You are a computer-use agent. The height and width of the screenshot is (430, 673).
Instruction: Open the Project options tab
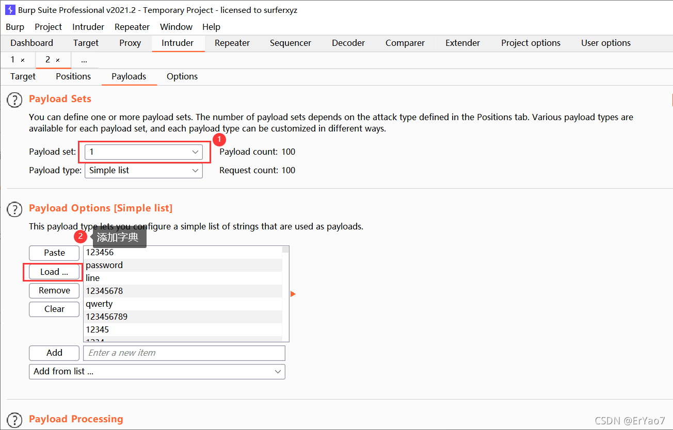click(531, 43)
